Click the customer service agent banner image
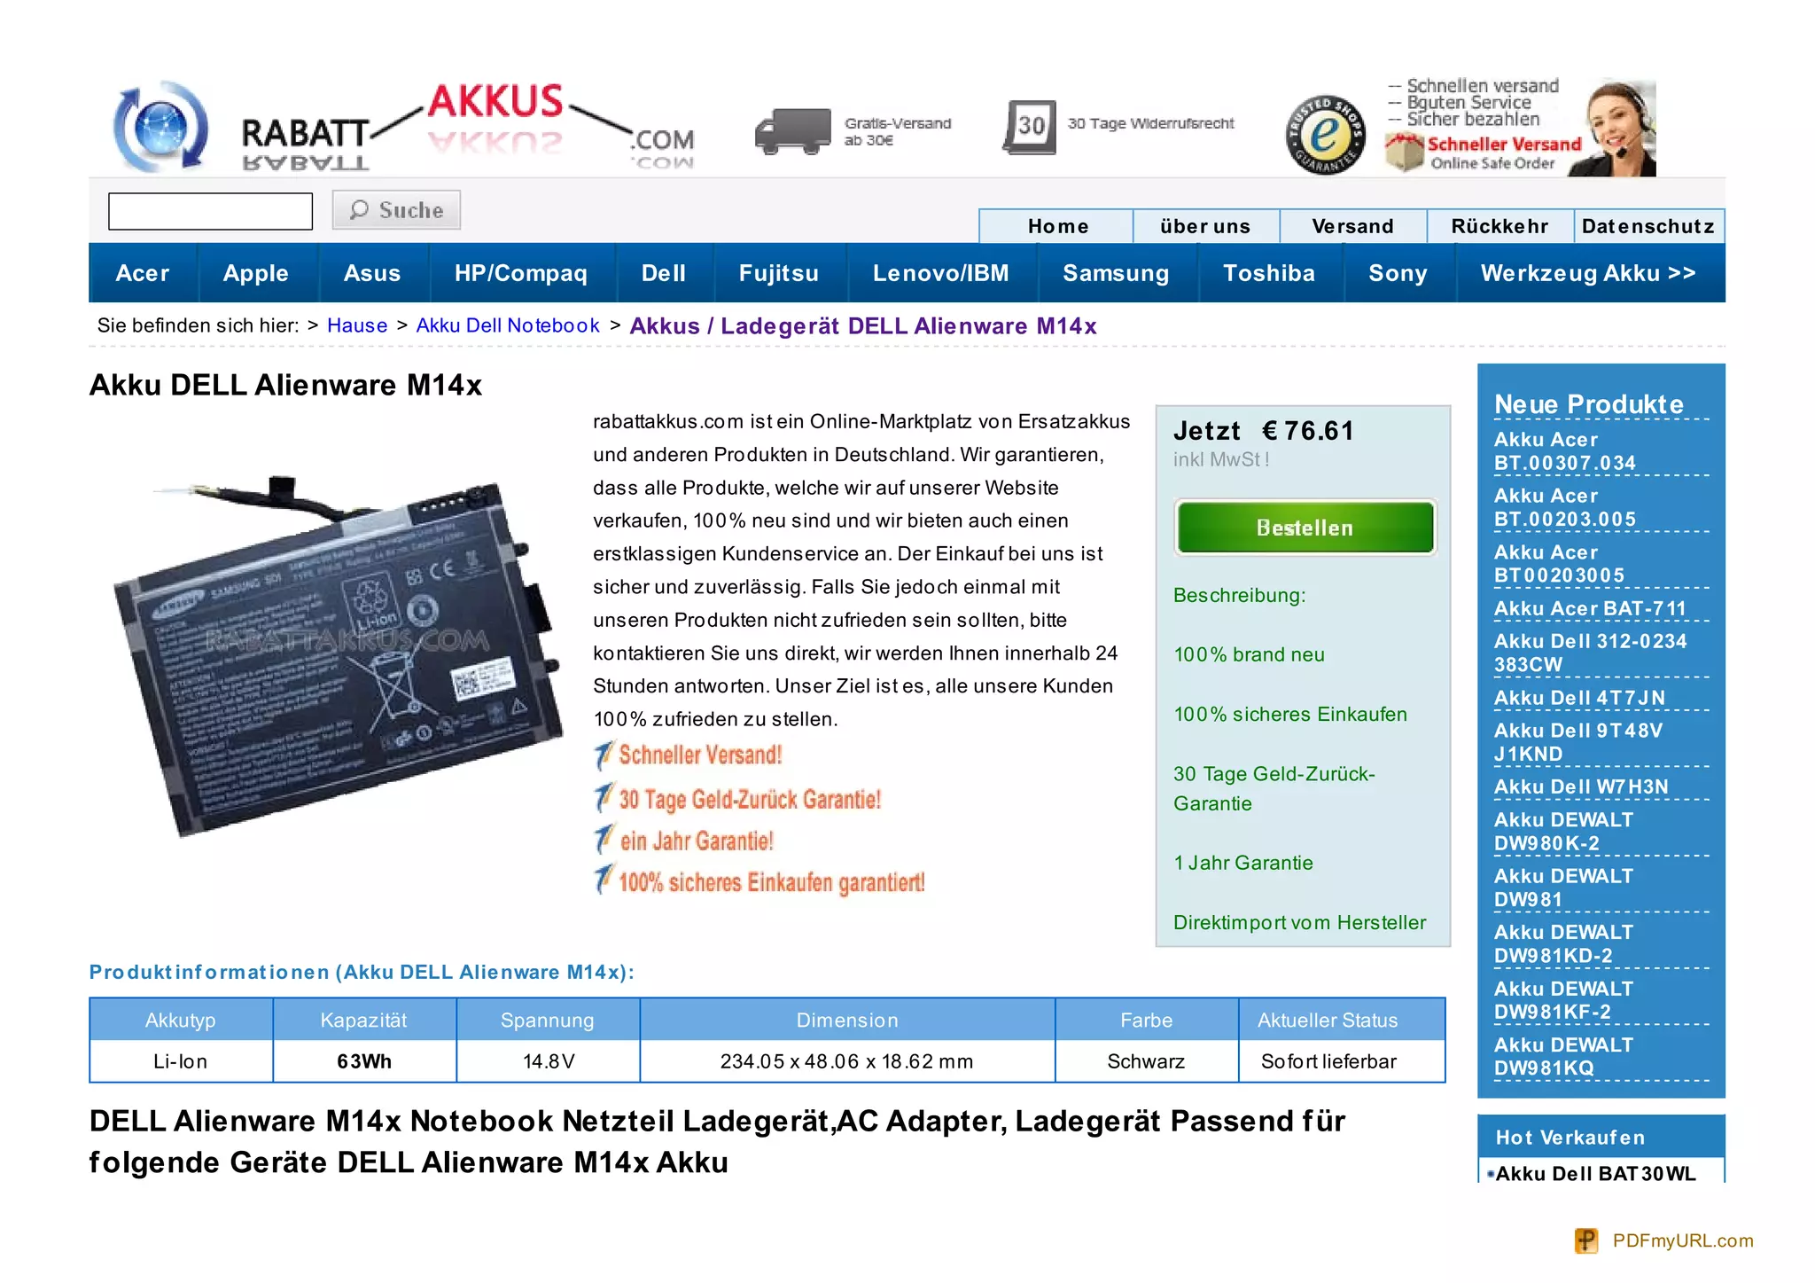1815x1283 pixels. point(1617,129)
